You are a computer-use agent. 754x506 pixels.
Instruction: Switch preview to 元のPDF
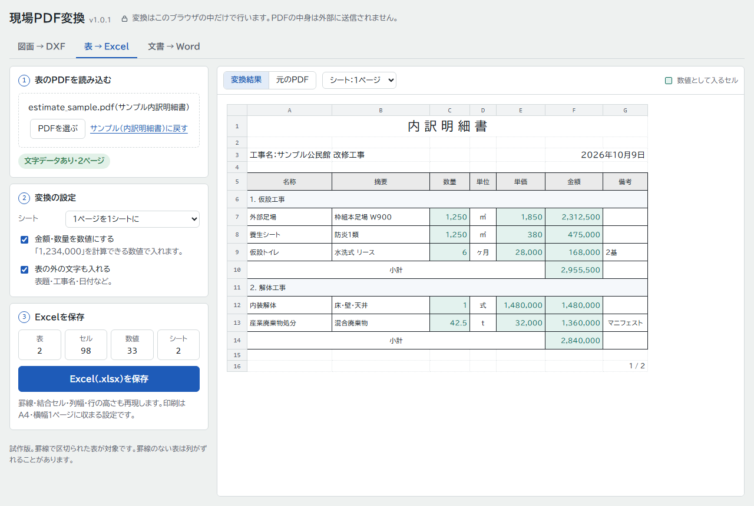pos(292,80)
